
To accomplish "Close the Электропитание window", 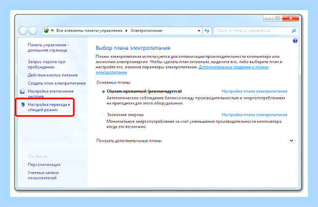I will (291, 18).
